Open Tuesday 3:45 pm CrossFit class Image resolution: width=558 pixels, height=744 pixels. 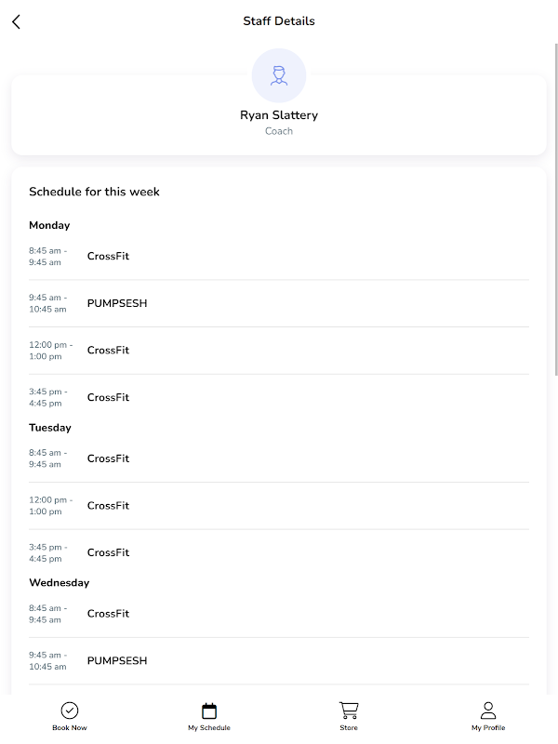(x=108, y=552)
